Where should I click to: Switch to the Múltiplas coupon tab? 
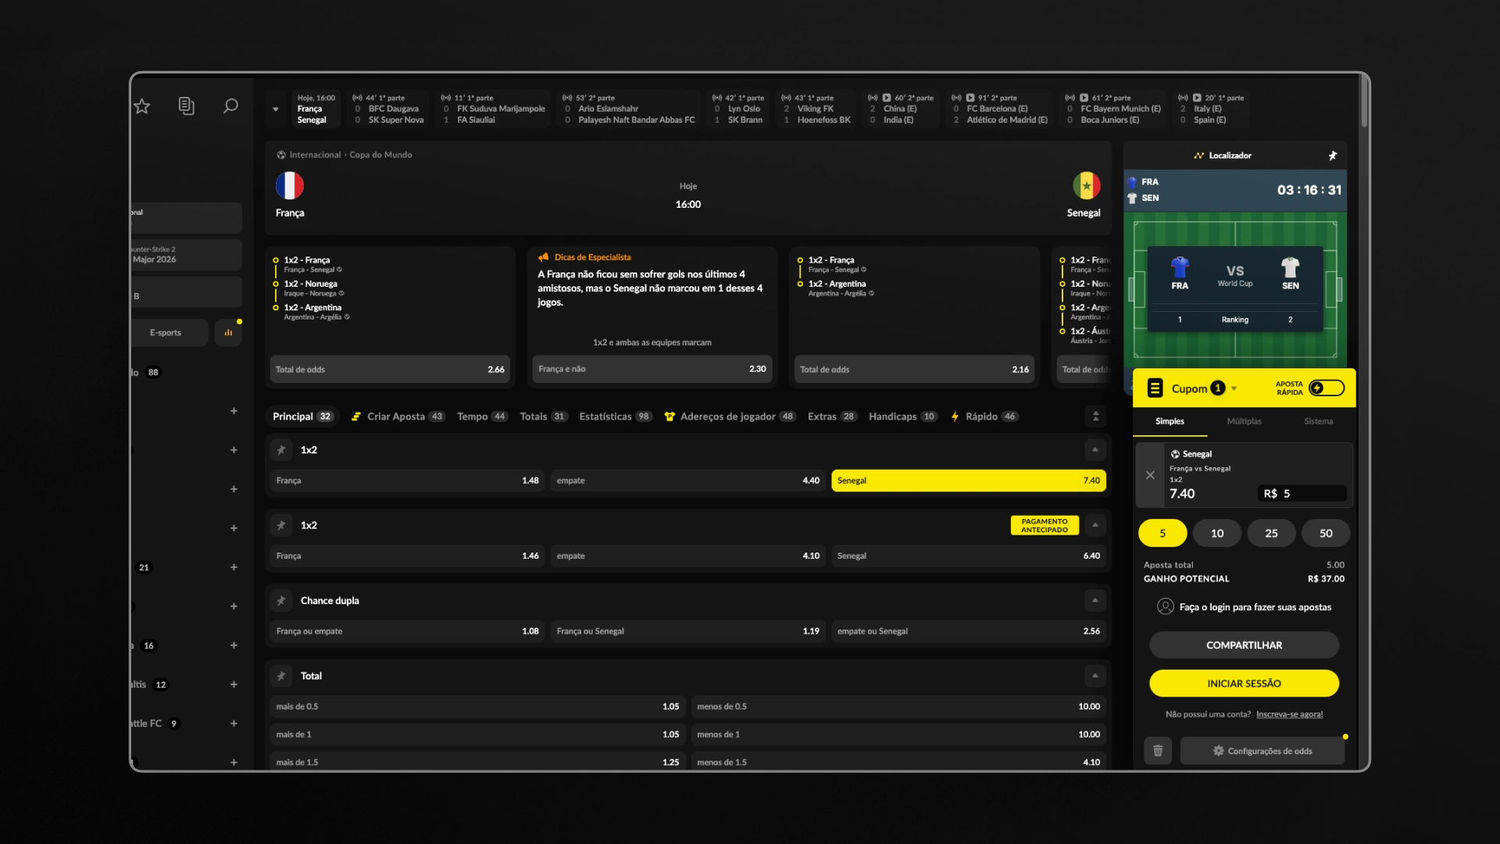coord(1244,421)
